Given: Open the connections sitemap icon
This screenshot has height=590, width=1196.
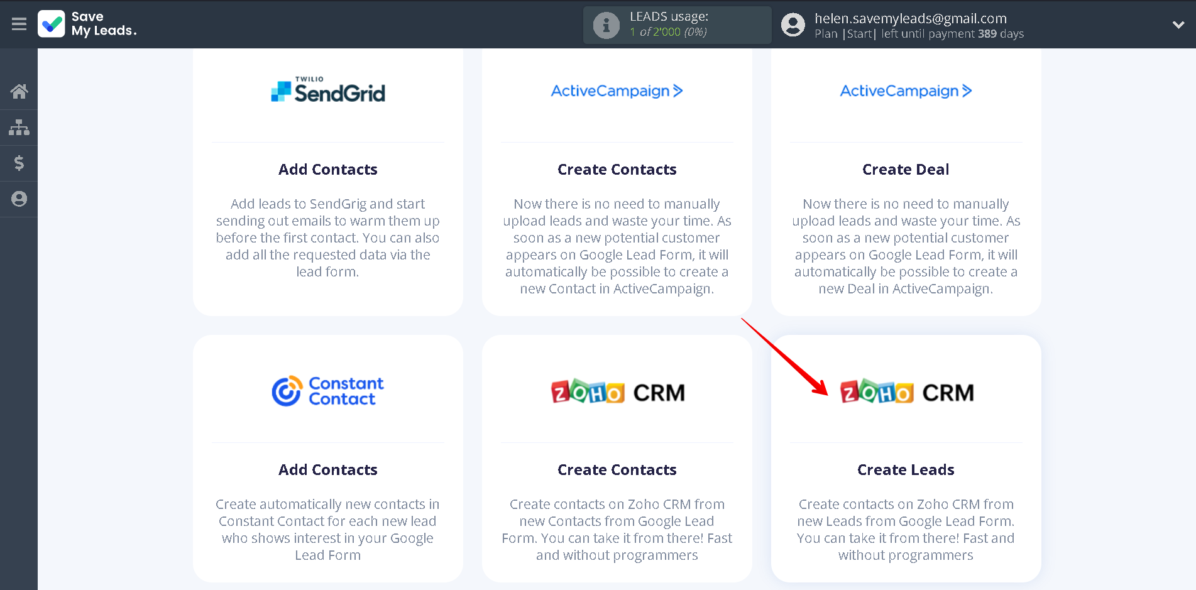Looking at the screenshot, I should coord(19,128).
